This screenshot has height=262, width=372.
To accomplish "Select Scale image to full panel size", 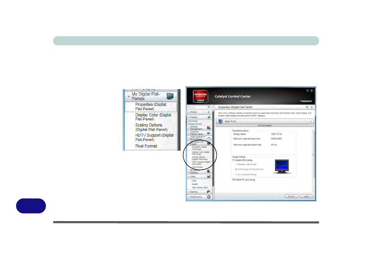I will pyautogui.click(x=236, y=169).
